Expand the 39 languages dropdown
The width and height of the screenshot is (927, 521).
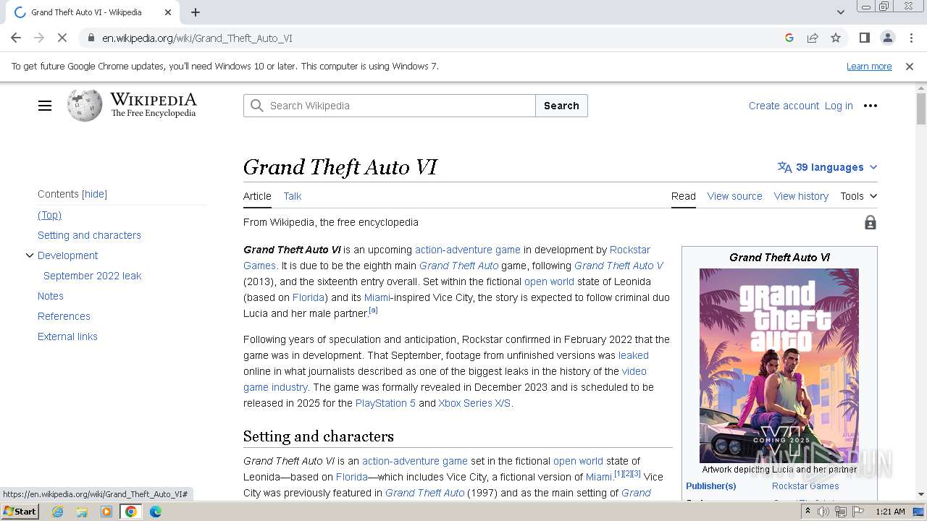click(x=828, y=167)
